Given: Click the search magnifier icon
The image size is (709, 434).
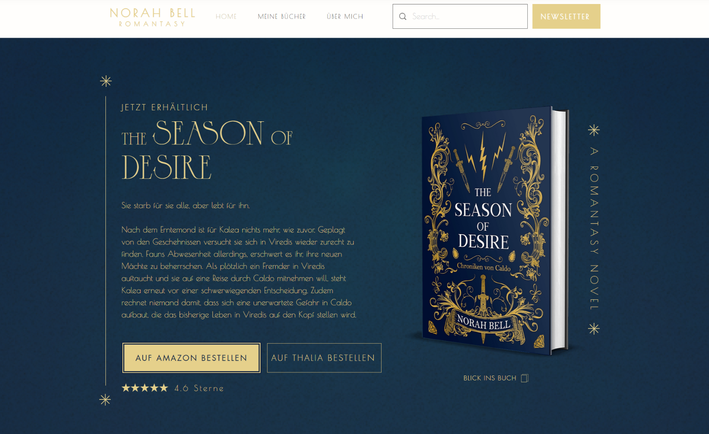Looking at the screenshot, I should pos(403,16).
